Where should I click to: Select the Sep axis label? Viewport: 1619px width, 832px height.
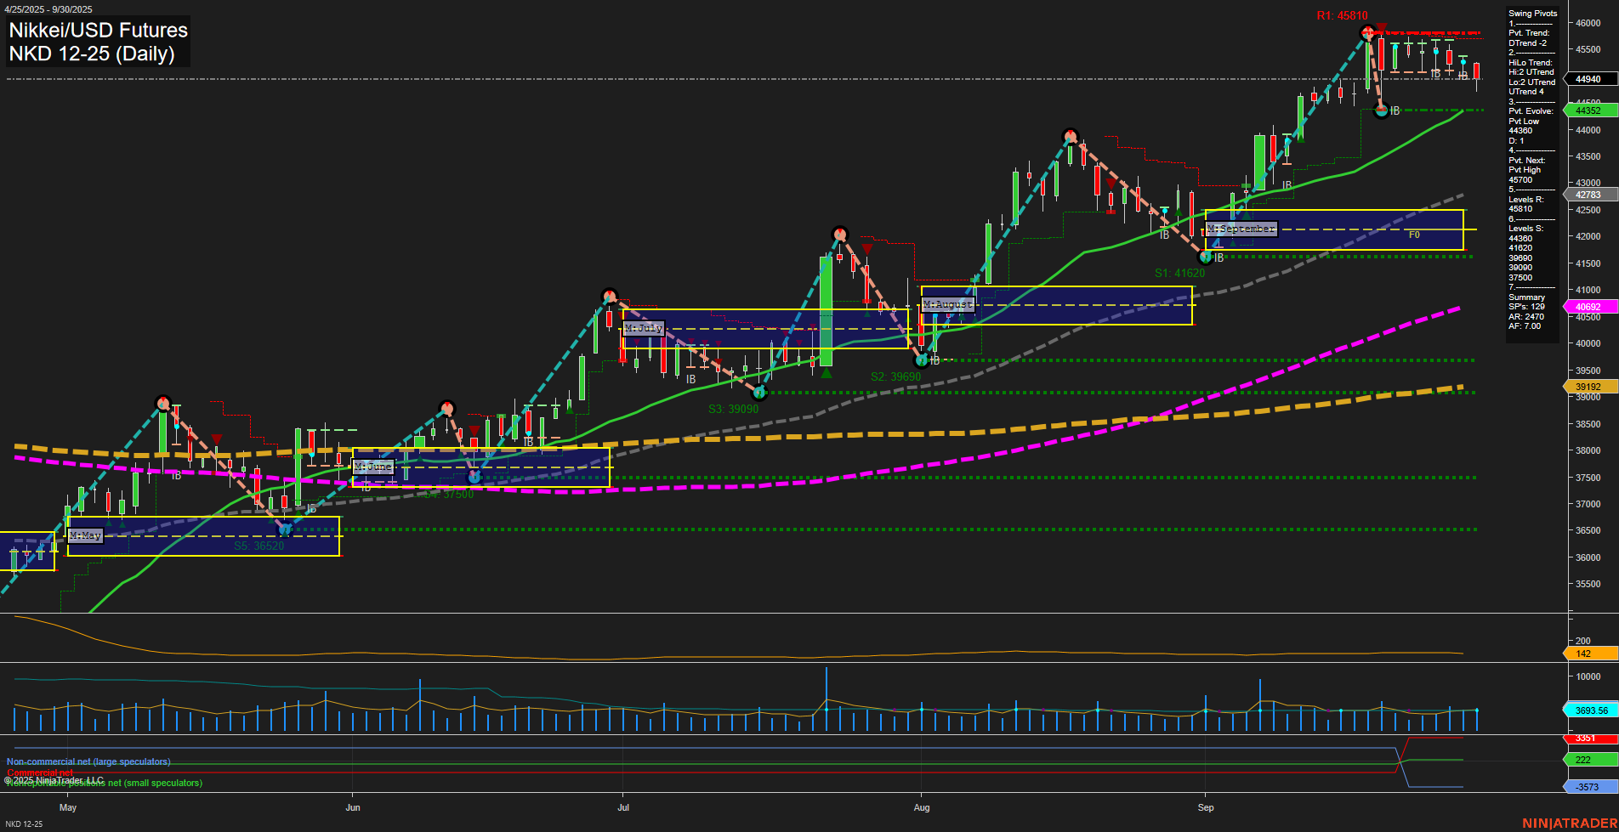(1206, 808)
